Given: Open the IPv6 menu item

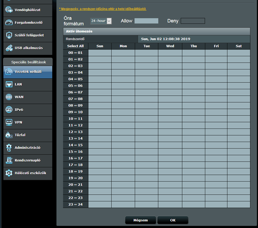Looking at the screenshot, I should [28, 110].
